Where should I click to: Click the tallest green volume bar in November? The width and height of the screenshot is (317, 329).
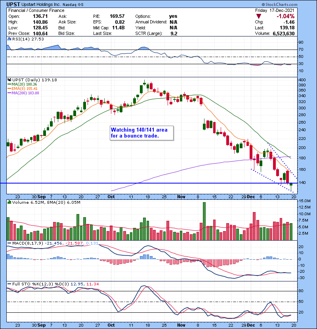(x=204, y=221)
